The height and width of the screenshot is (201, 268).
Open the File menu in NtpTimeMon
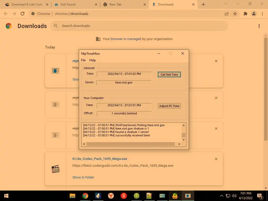(x=83, y=60)
